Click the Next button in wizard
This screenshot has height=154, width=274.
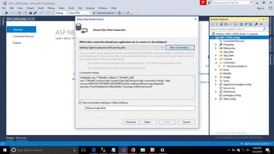[148, 122]
